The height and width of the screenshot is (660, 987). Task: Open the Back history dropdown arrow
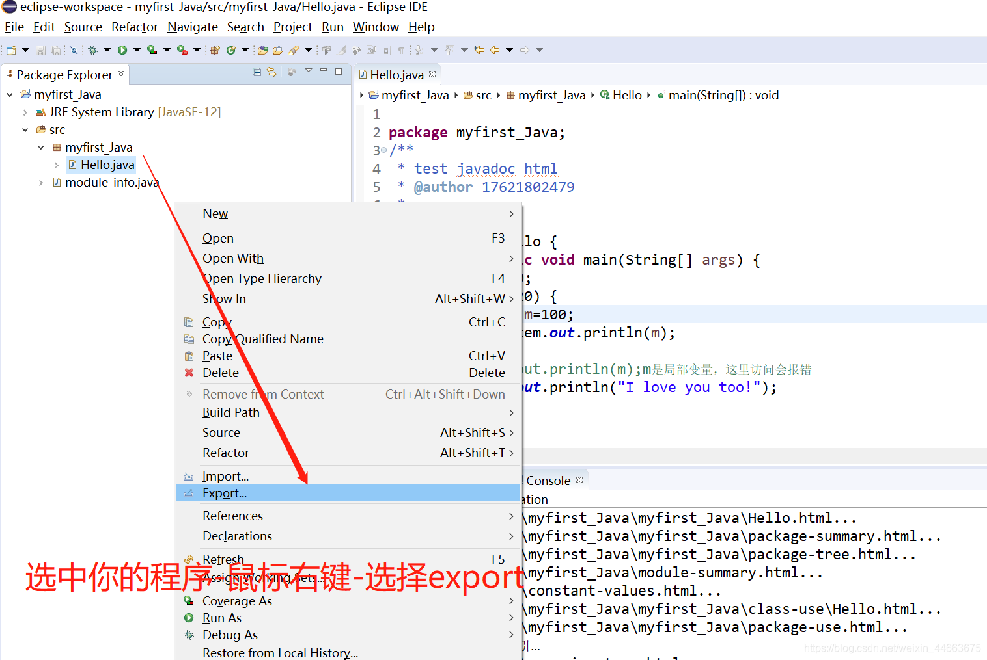click(509, 50)
